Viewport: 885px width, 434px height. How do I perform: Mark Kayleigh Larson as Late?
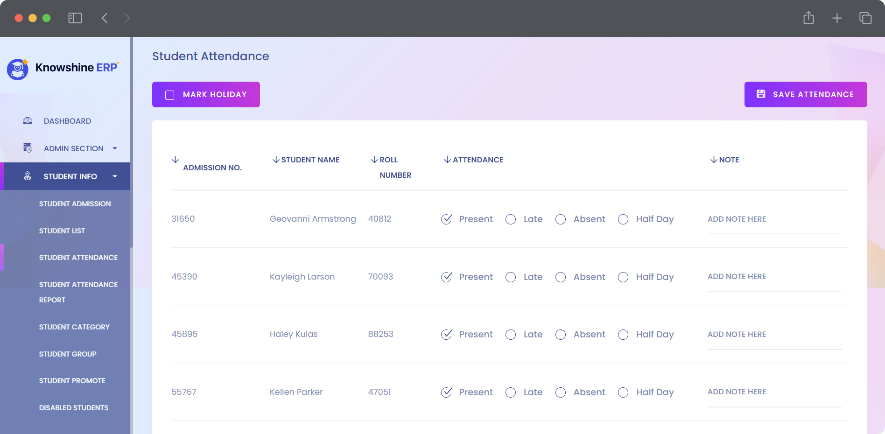(511, 277)
